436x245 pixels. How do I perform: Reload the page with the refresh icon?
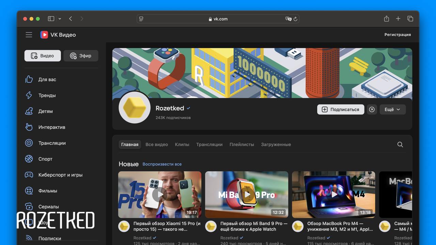[295, 19]
